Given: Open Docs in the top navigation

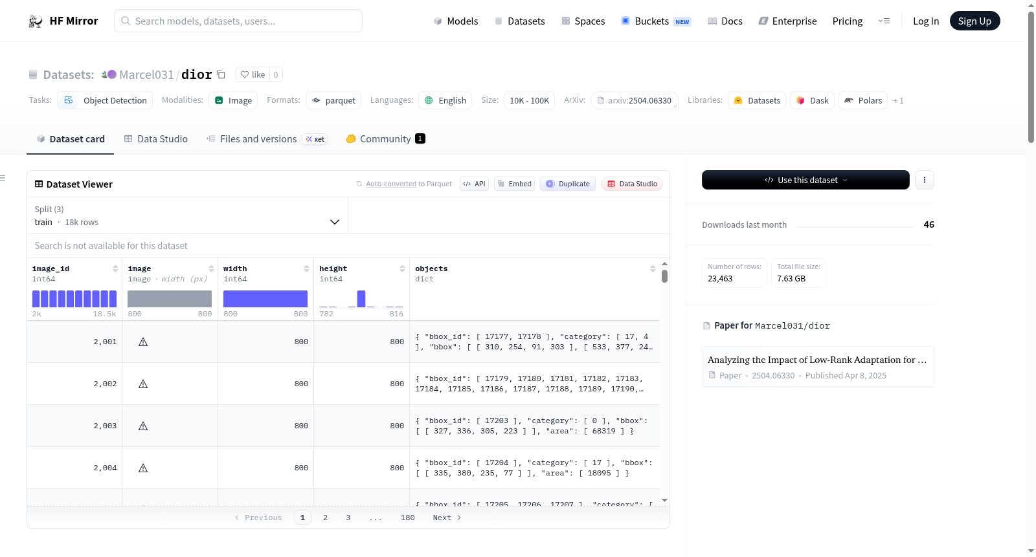Looking at the screenshot, I should (x=725, y=21).
